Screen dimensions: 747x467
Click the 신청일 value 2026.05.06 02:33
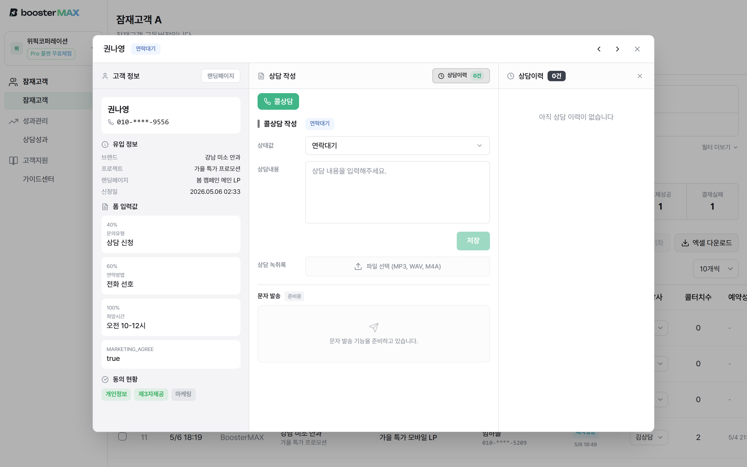[215, 192]
